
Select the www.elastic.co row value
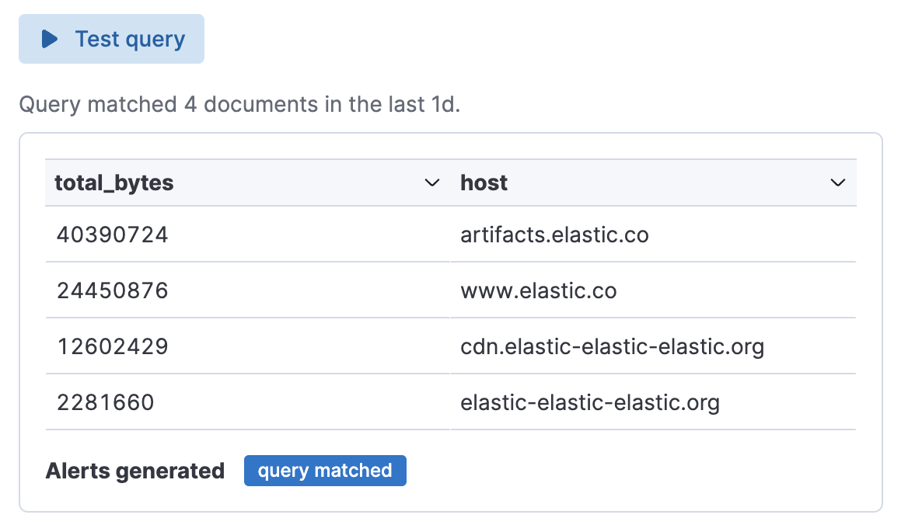(x=539, y=290)
